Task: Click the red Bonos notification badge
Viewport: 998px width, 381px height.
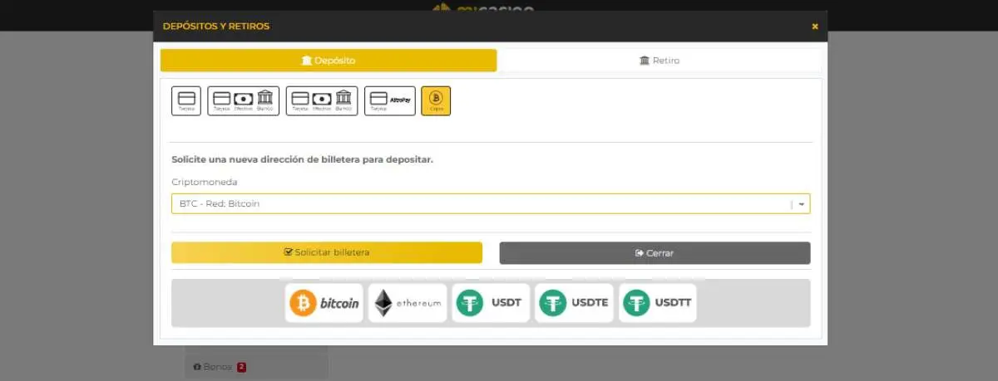Action: click(x=241, y=367)
